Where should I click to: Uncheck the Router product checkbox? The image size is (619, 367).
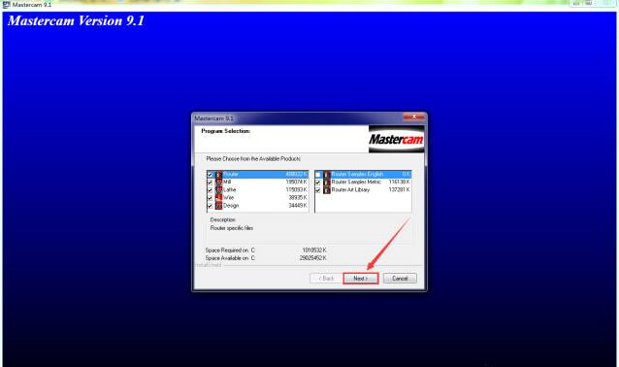(210, 175)
